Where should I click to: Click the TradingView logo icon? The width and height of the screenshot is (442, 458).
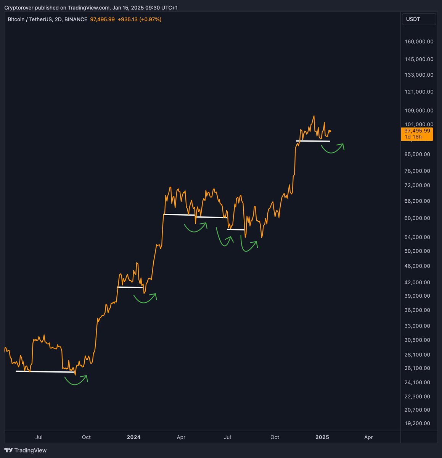pos(9,450)
